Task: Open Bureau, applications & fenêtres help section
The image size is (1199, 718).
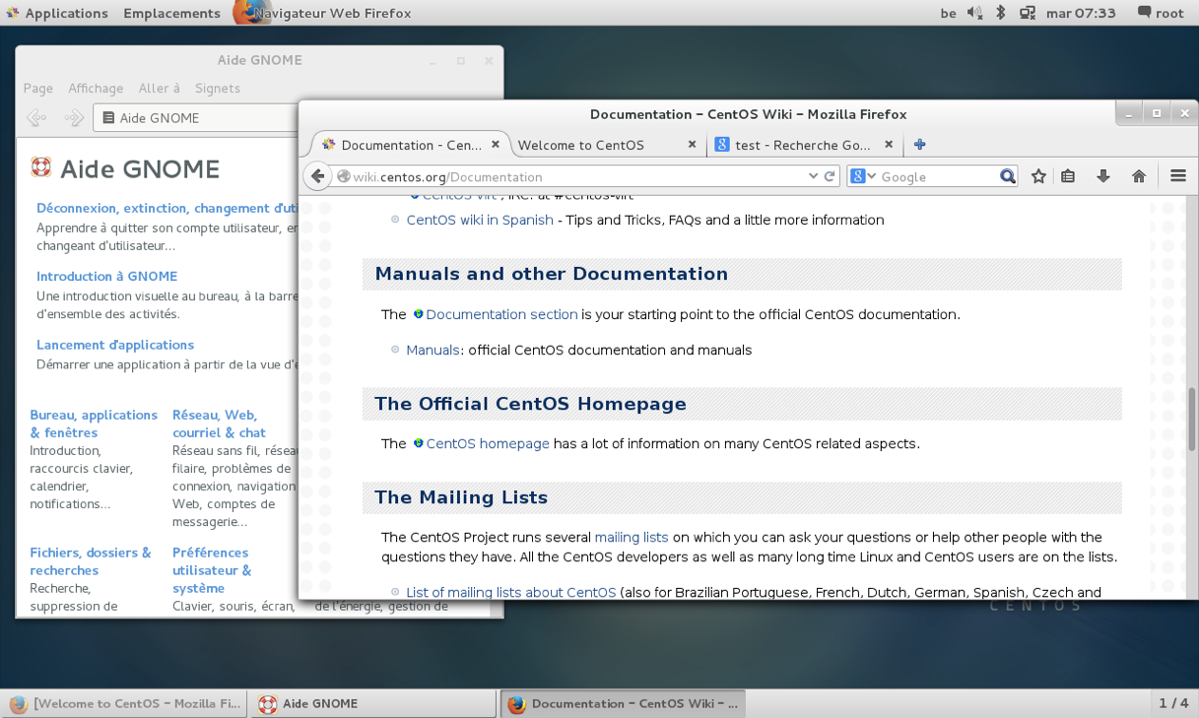Action: pos(94,424)
